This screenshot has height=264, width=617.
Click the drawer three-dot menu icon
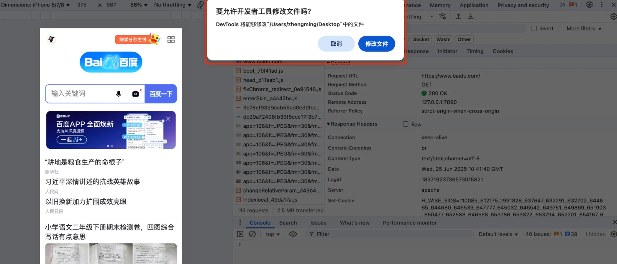tap(240, 222)
